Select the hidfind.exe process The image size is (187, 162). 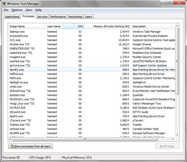pos(92,74)
